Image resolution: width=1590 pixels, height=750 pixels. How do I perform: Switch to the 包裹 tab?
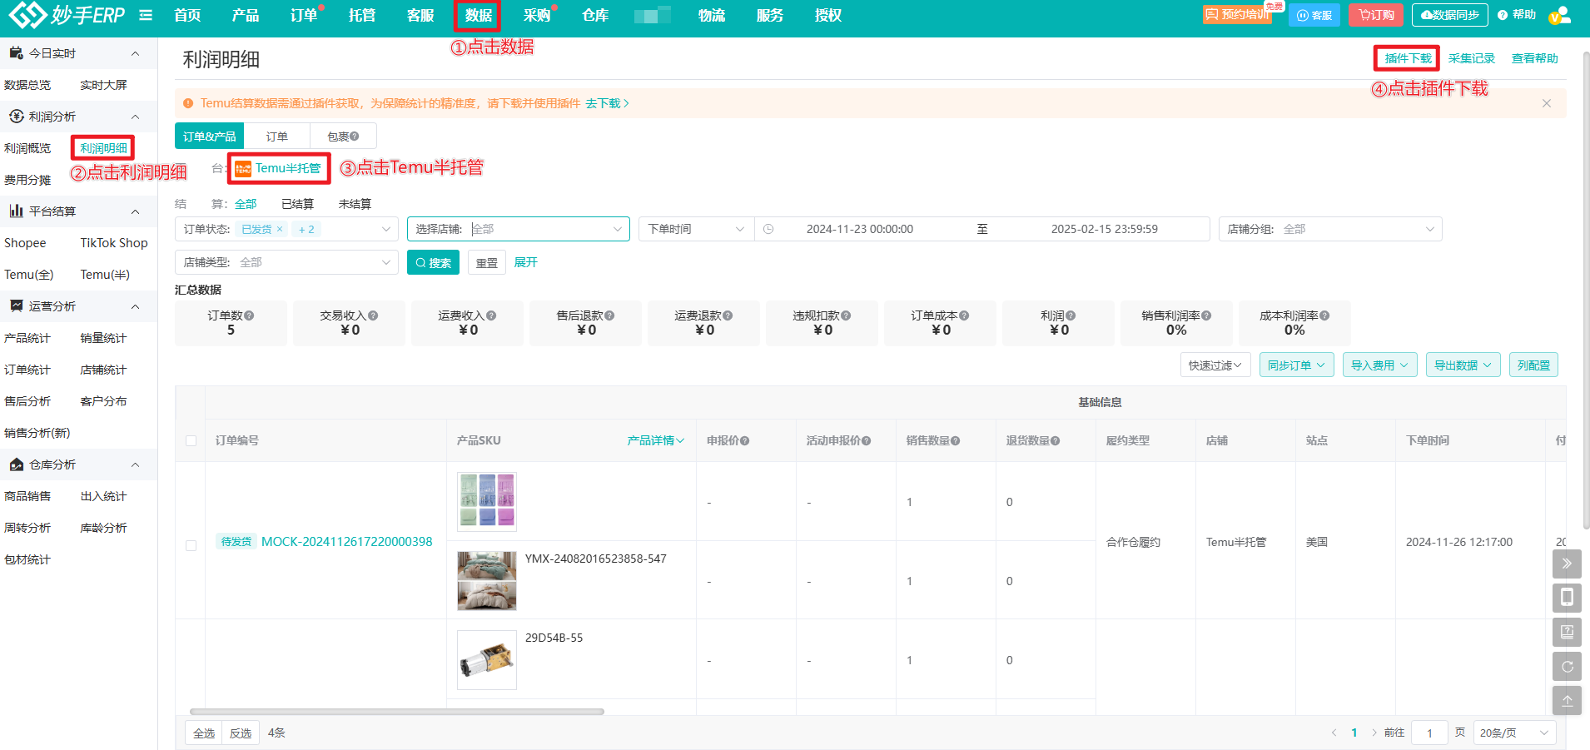[340, 135]
